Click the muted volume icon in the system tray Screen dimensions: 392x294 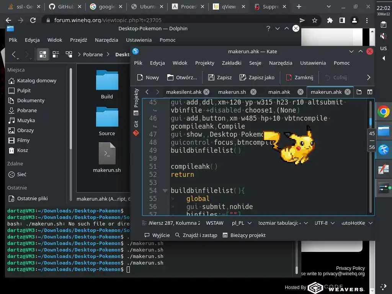[x=383, y=36]
